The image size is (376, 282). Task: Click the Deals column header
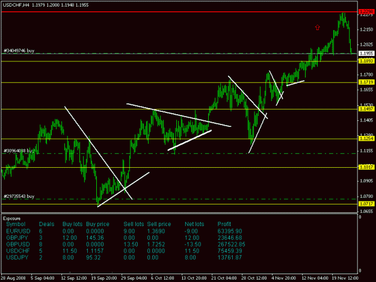point(46,224)
